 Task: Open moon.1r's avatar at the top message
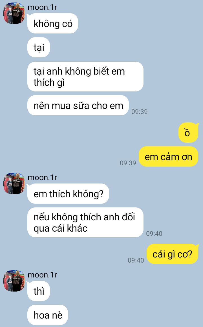14,13
